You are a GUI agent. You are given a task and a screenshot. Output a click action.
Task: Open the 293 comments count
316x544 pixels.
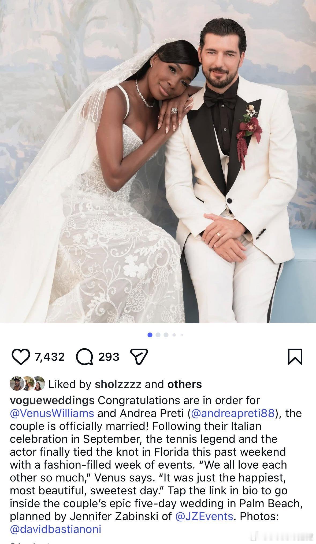[x=109, y=357]
